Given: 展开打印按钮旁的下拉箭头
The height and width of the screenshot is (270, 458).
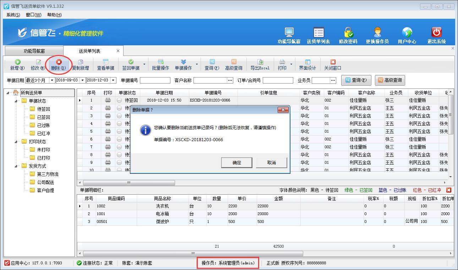Looking at the screenshot, I should pyautogui.click(x=292, y=64).
